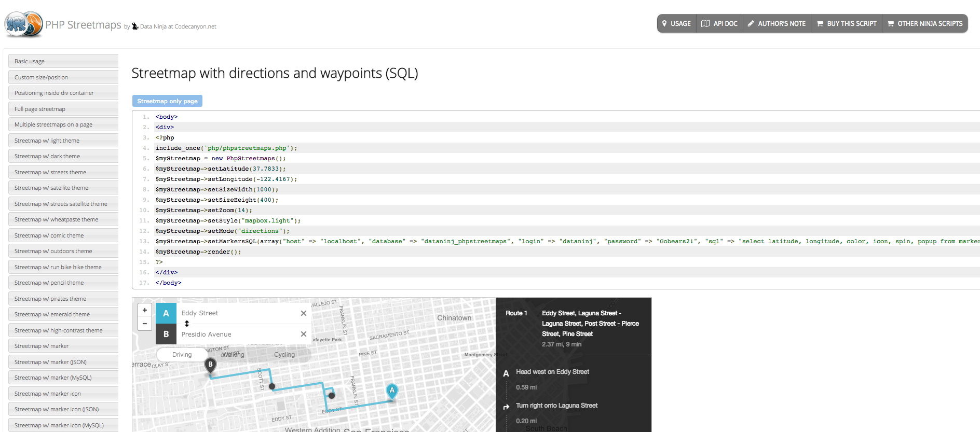The image size is (980, 432).
Task: Select Driving travel mode
Action: point(182,355)
